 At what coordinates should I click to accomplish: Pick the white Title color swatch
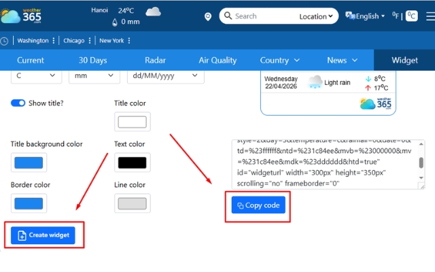click(133, 122)
